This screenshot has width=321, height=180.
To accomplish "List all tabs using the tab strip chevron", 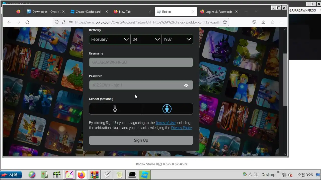I will [x=256, y=11].
